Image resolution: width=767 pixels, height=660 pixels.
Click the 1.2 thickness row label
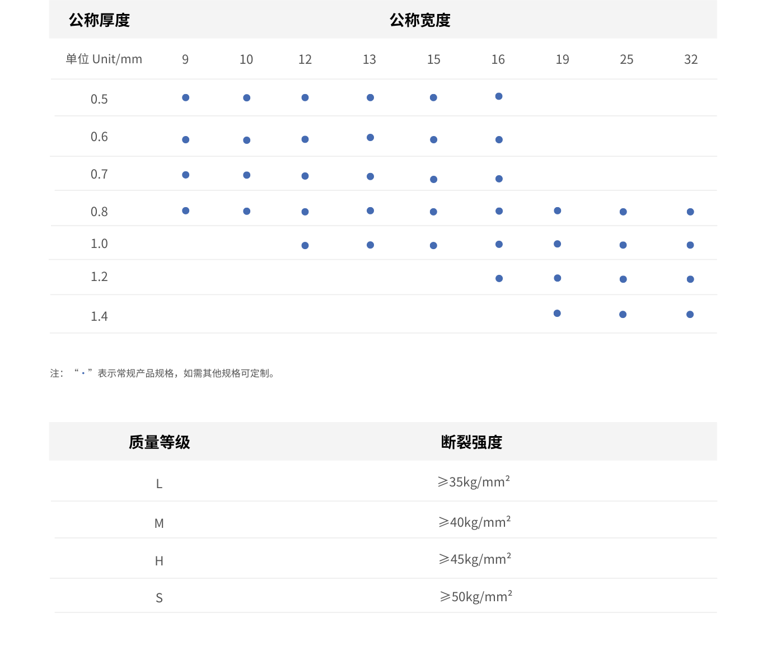click(99, 277)
